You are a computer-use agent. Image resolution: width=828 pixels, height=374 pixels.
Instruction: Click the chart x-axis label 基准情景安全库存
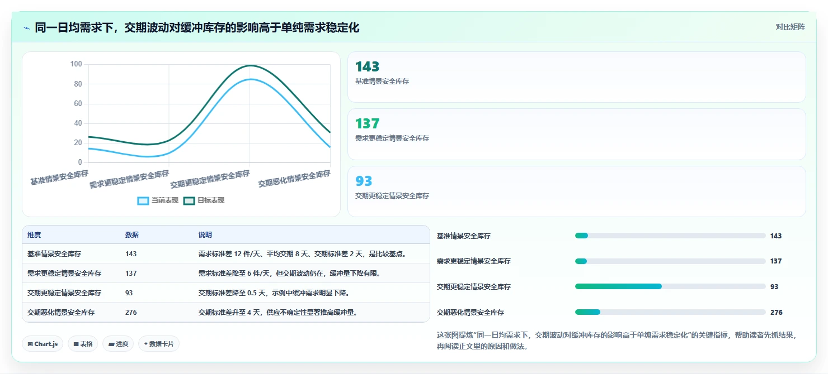tap(59, 177)
